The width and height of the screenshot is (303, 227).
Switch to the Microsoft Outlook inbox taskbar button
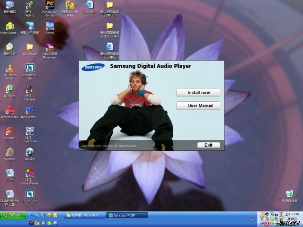pyautogui.click(x=85, y=215)
